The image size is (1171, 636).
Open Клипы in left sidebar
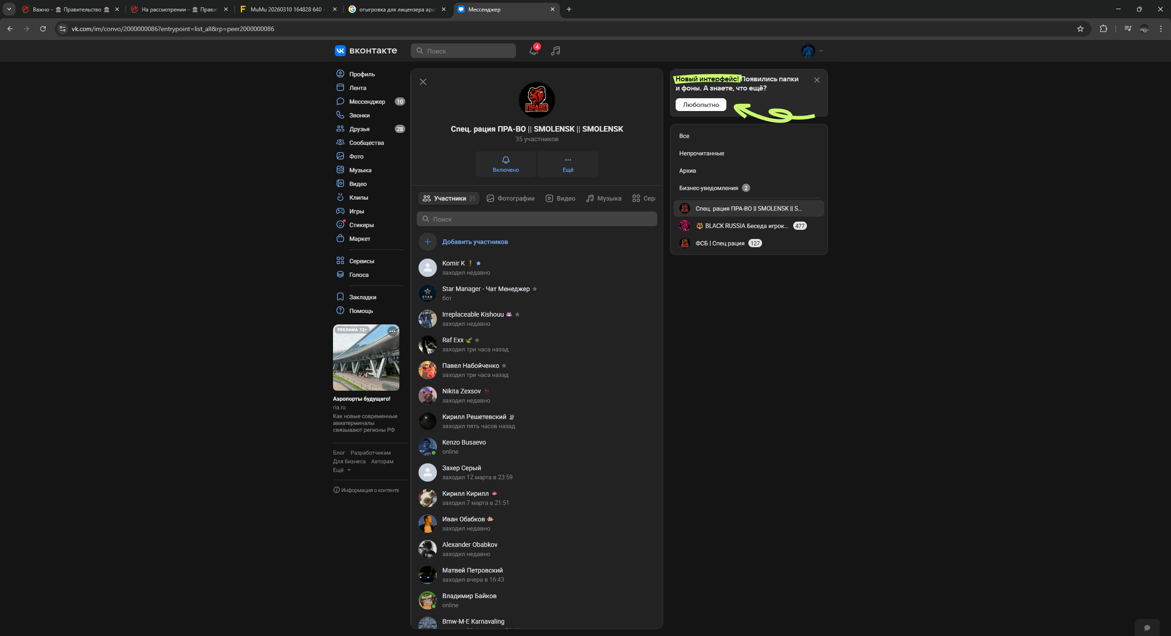[358, 197]
